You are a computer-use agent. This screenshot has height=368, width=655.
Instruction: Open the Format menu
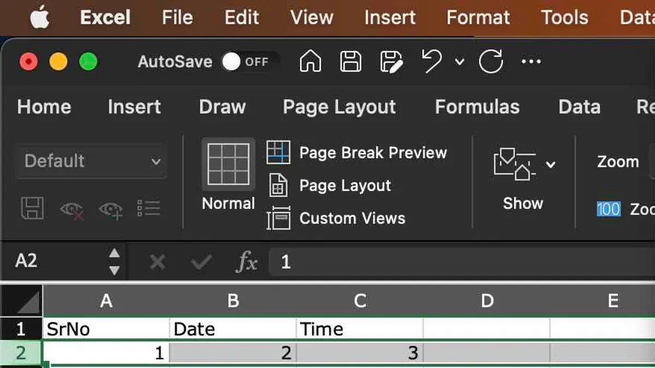click(478, 17)
